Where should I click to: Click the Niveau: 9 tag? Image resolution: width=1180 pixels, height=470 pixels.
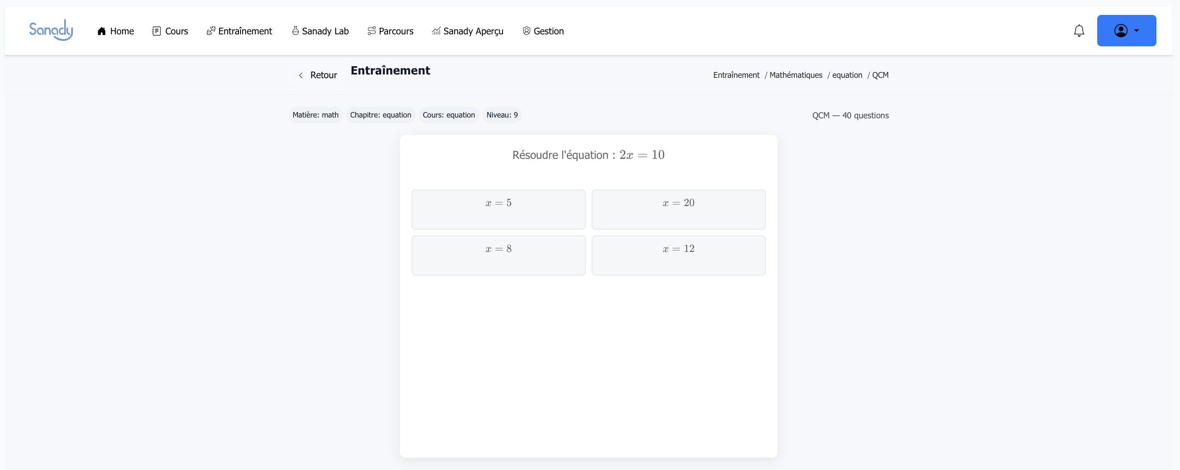coord(502,115)
